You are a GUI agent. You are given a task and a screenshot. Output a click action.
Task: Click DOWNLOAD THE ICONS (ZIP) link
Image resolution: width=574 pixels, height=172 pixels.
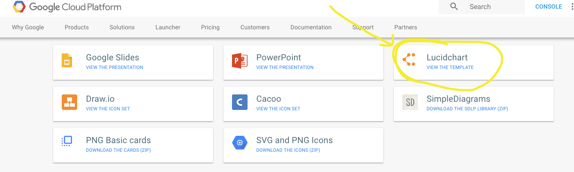tap(288, 150)
